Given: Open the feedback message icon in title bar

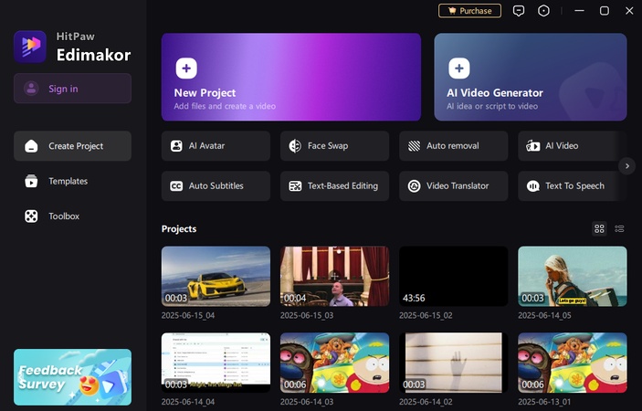Looking at the screenshot, I should [519, 11].
